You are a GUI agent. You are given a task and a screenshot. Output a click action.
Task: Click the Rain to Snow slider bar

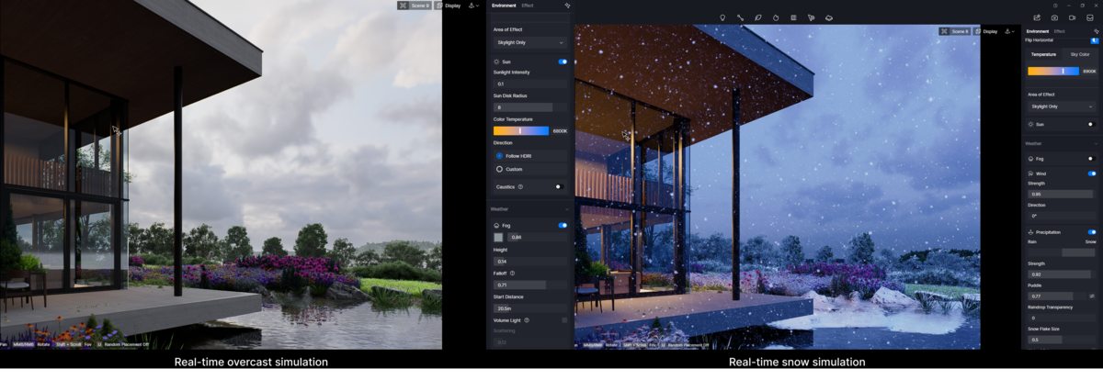1062,251
